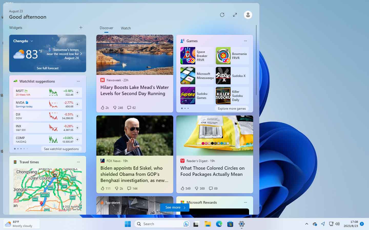Open the volume control in tray

pos(337,224)
